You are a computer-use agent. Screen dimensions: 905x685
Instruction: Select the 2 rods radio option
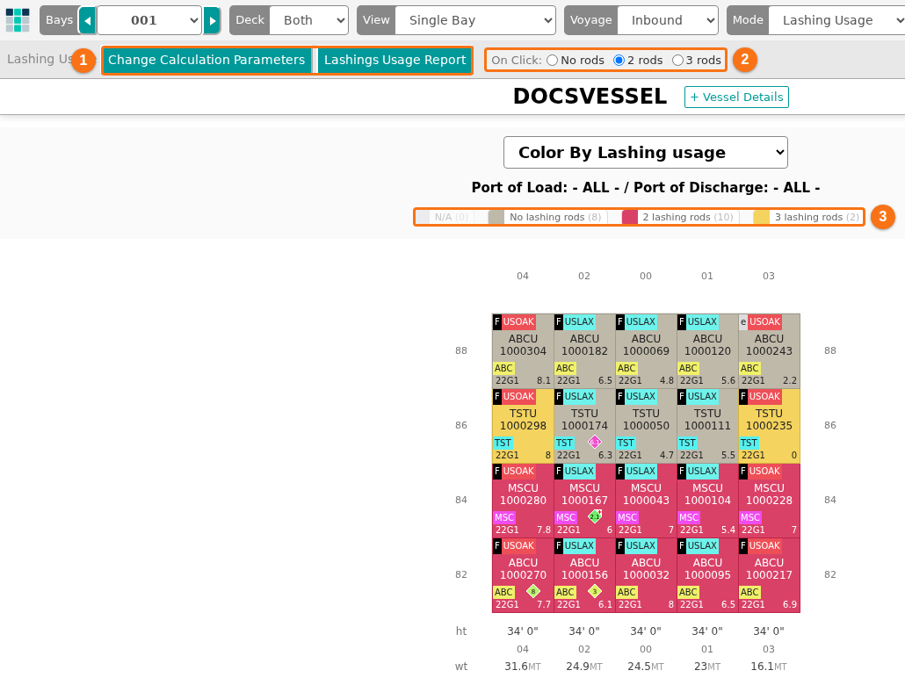click(x=619, y=60)
